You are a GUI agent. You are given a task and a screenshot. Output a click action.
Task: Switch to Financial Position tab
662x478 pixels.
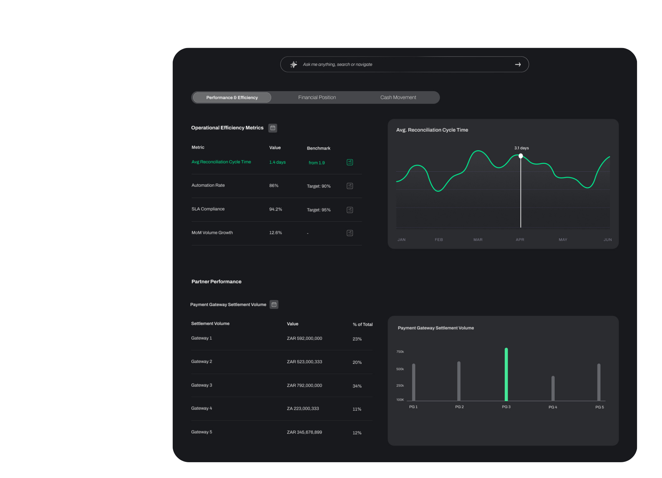pyautogui.click(x=317, y=97)
